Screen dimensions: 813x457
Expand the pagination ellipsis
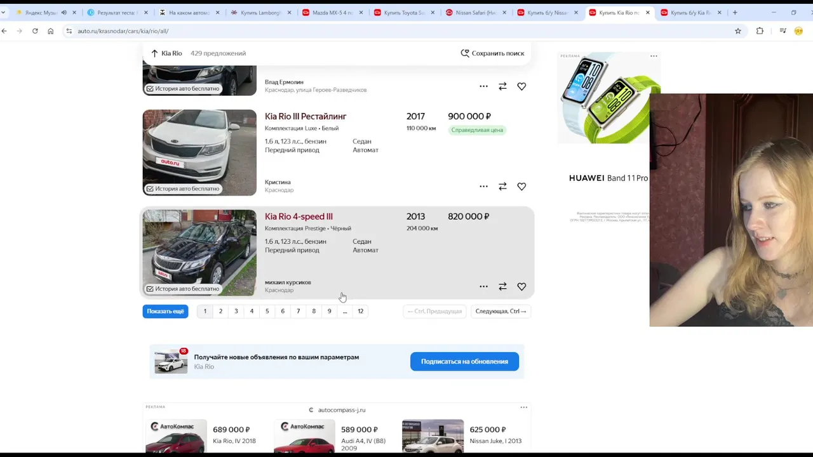(345, 311)
